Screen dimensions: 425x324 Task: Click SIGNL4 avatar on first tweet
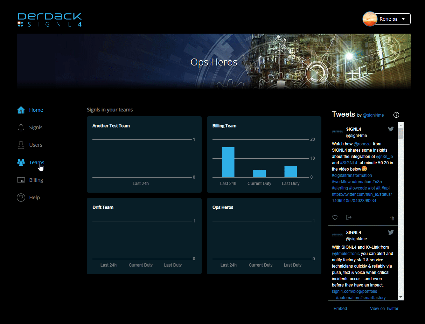coord(338,132)
